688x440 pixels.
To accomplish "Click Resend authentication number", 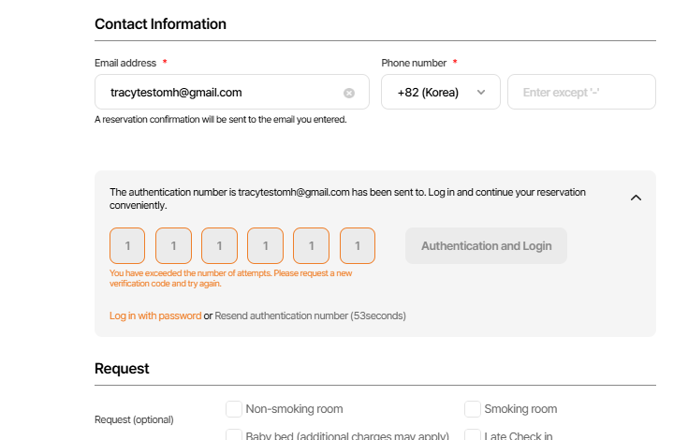I will point(281,315).
